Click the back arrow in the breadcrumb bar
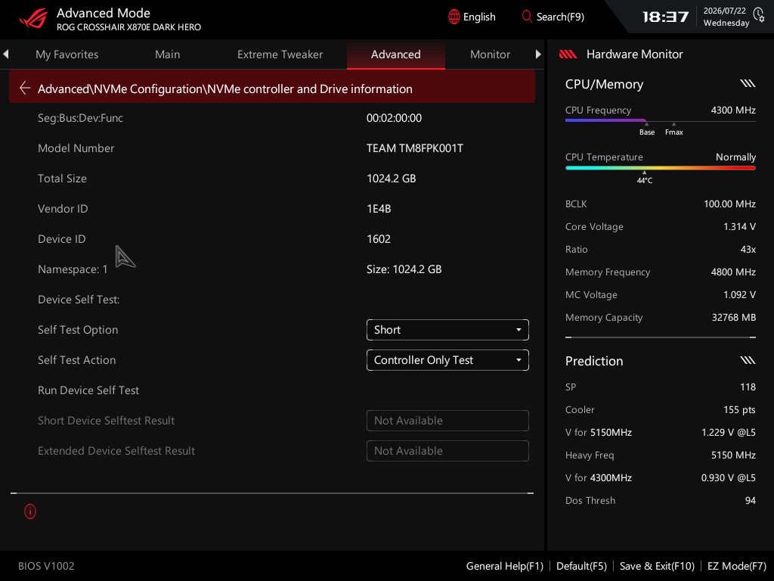Screen dimensions: 774x581 point(25,89)
